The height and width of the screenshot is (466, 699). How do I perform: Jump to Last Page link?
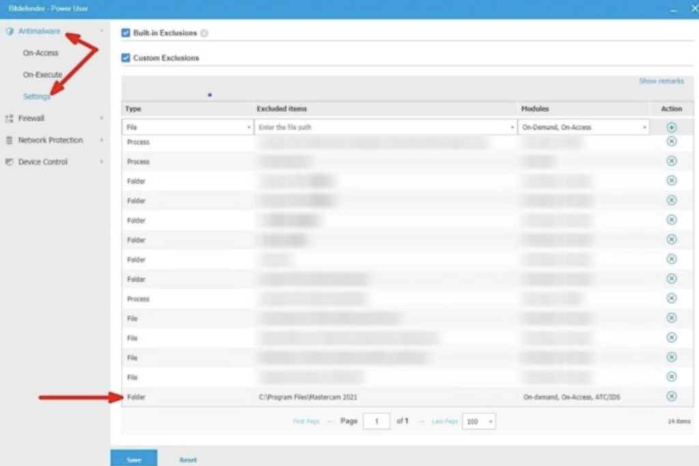pyautogui.click(x=445, y=422)
